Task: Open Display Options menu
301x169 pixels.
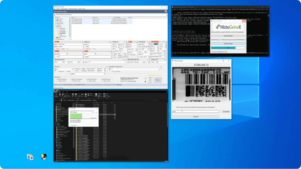Action: 65,9
